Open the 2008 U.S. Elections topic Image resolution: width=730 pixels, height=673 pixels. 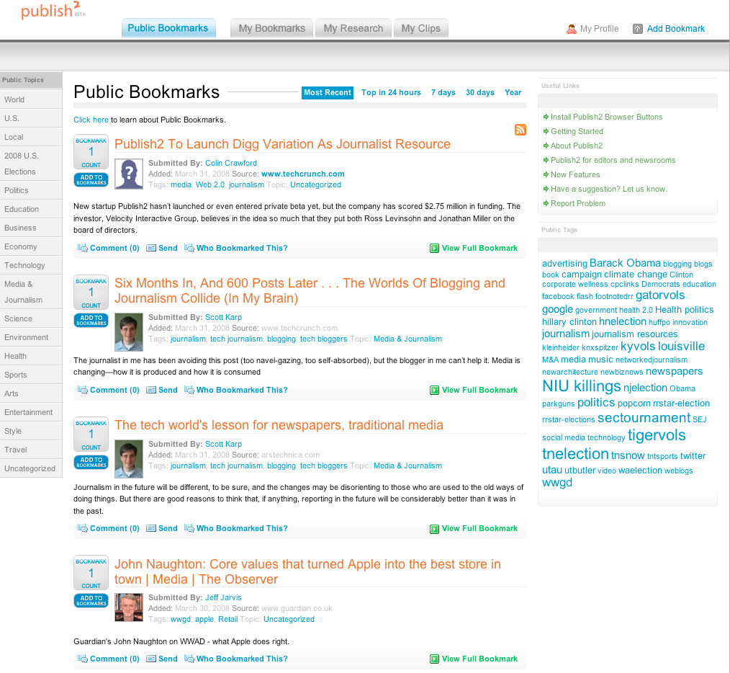tap(31, 164)
